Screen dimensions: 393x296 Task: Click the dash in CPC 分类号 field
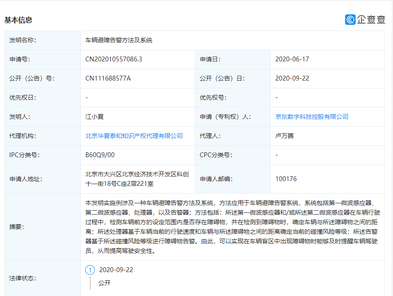[x=276, y=155]
